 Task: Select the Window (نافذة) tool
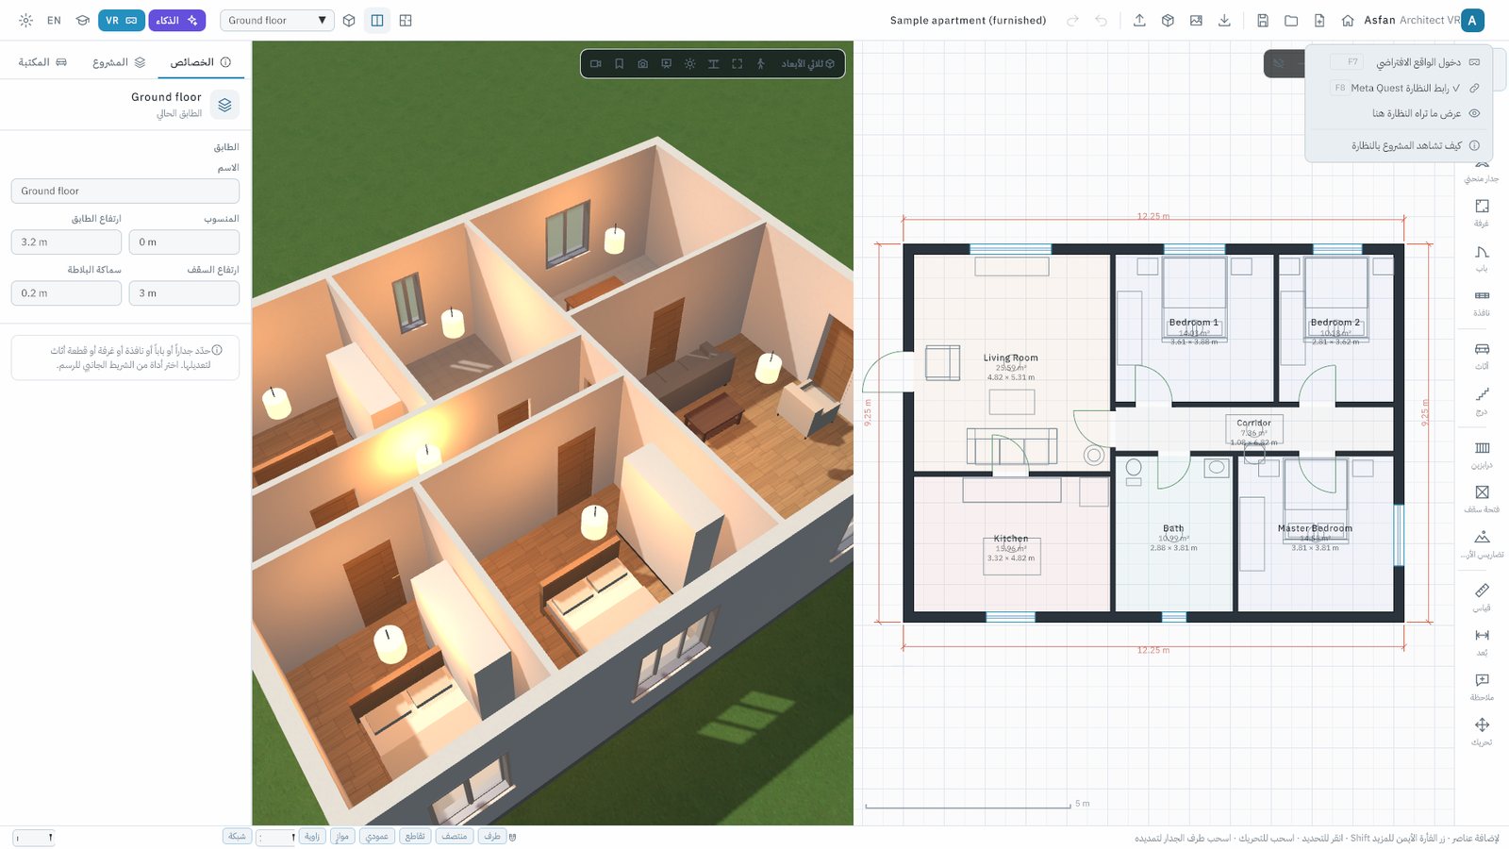point(1482,302)
